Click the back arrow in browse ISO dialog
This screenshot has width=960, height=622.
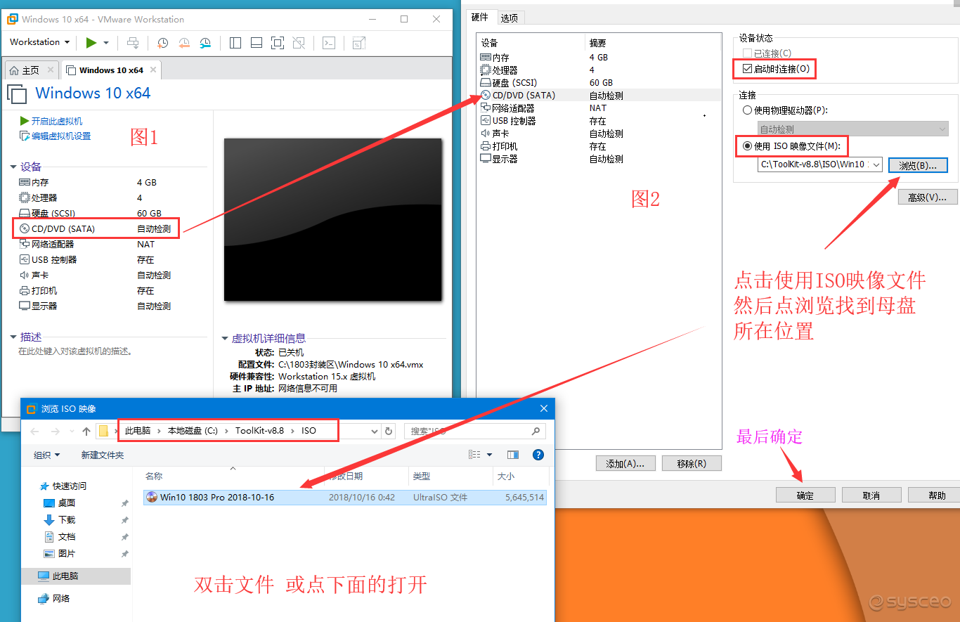click(x=35, y=431)
